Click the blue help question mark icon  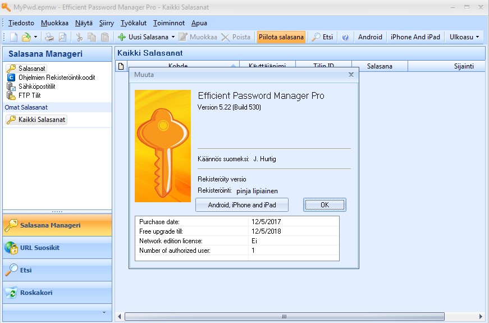coord(345,37)
